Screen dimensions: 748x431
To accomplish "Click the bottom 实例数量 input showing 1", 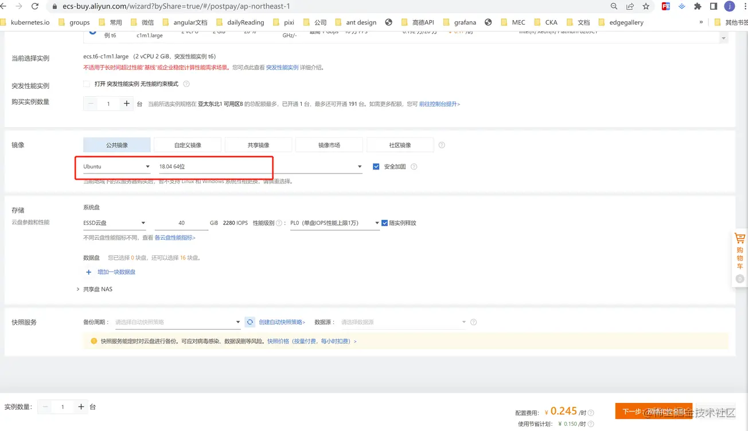I will click(x=63, y=407).
